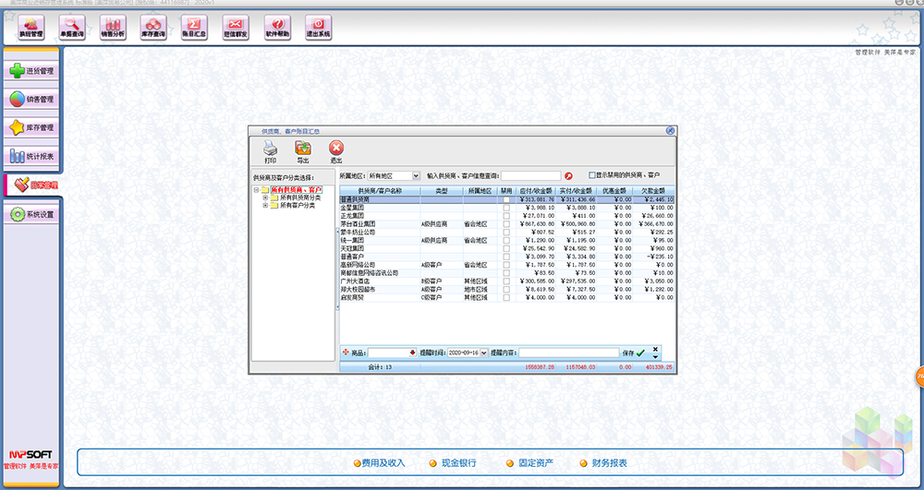Sort by the 欠款金额 column header
The width and height of the screenshot is (924, 490).
pyautogui.click(x=654, y=191)
